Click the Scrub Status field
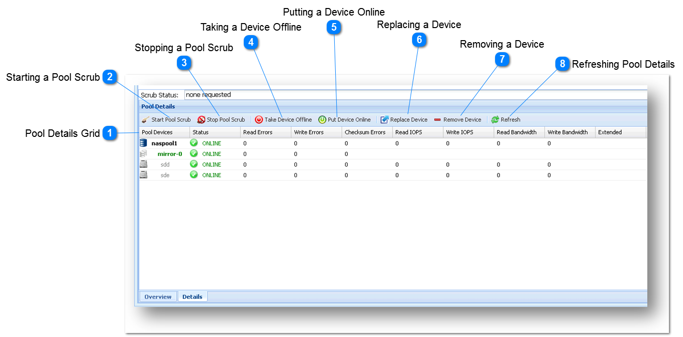Screen dimensions: 683x337 (x=416, y=95)
